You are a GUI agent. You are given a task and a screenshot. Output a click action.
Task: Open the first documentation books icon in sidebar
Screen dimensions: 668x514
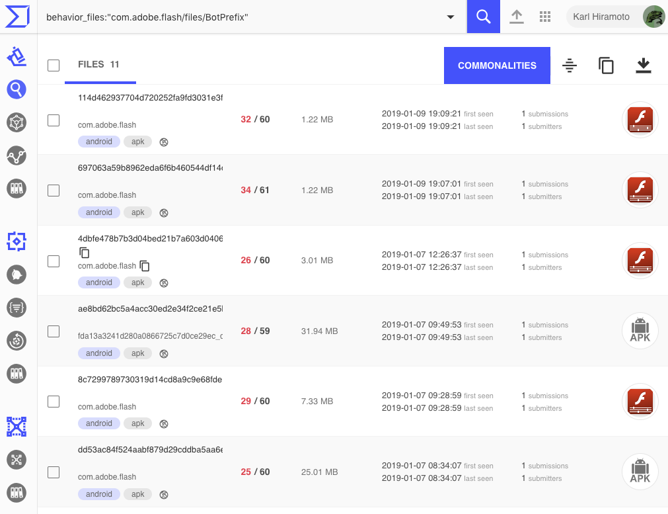[17, 189]
